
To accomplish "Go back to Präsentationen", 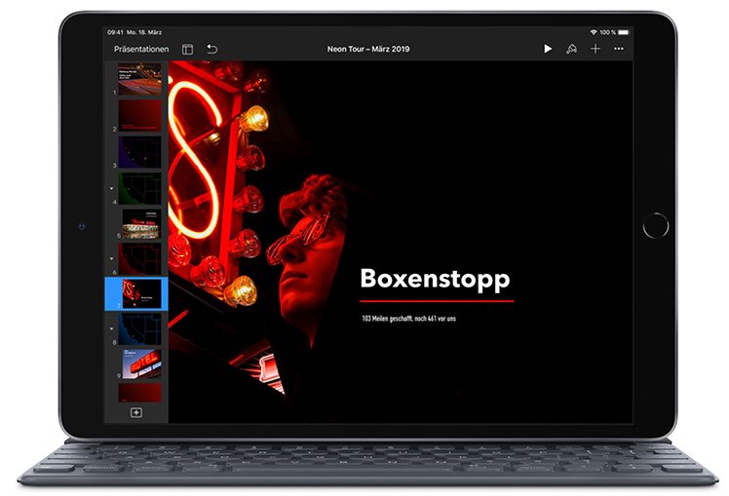I will [x=140, y=49].
